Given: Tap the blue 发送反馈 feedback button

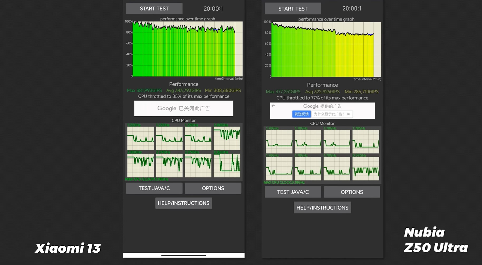Looking at the screenshot, I should point(302,114).
